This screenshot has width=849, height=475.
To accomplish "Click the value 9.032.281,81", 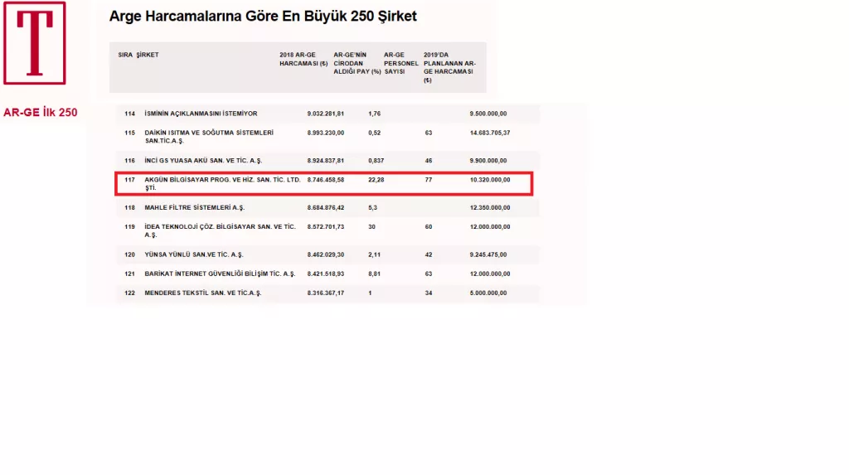I will (x=325, y=114).
